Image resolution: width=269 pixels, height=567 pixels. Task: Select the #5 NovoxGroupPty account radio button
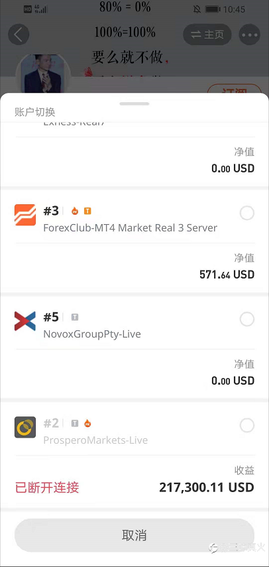(247, 319)
